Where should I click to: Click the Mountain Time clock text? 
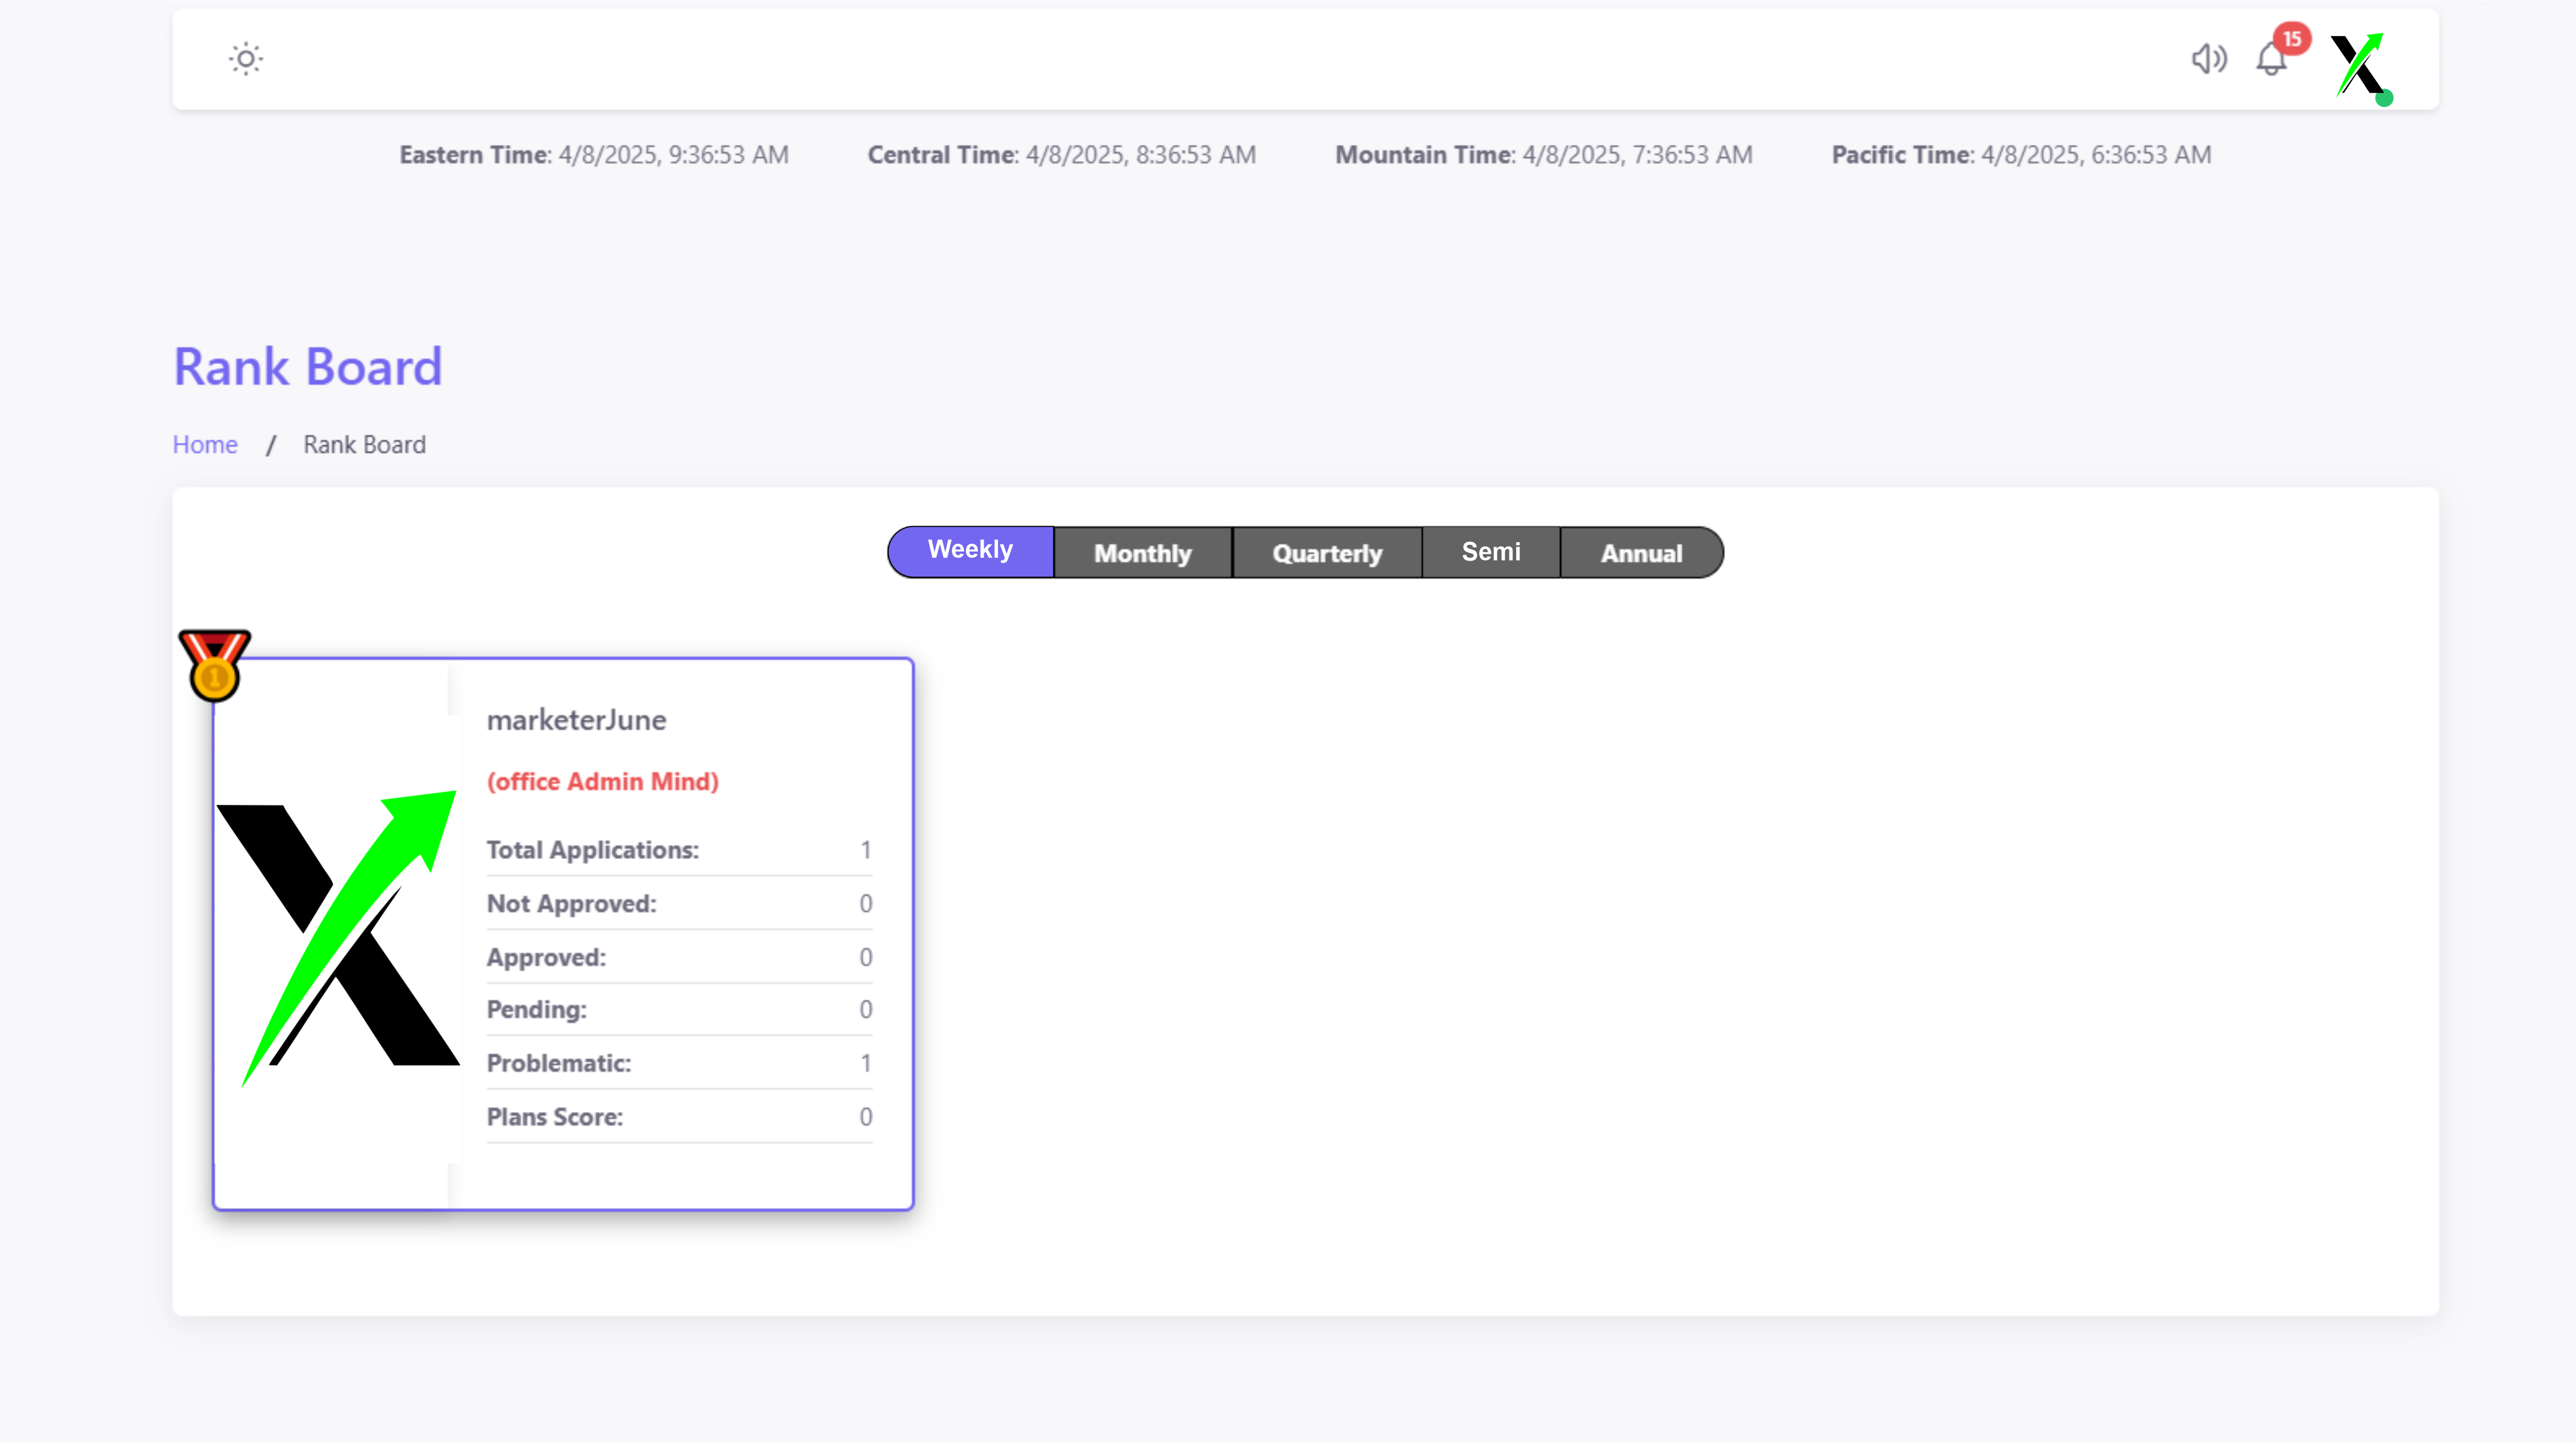pyautogui.click(x=1544, y=155)
